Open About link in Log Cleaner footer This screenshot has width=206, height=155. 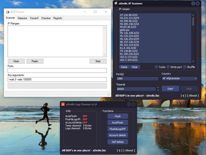click(129, 150)
